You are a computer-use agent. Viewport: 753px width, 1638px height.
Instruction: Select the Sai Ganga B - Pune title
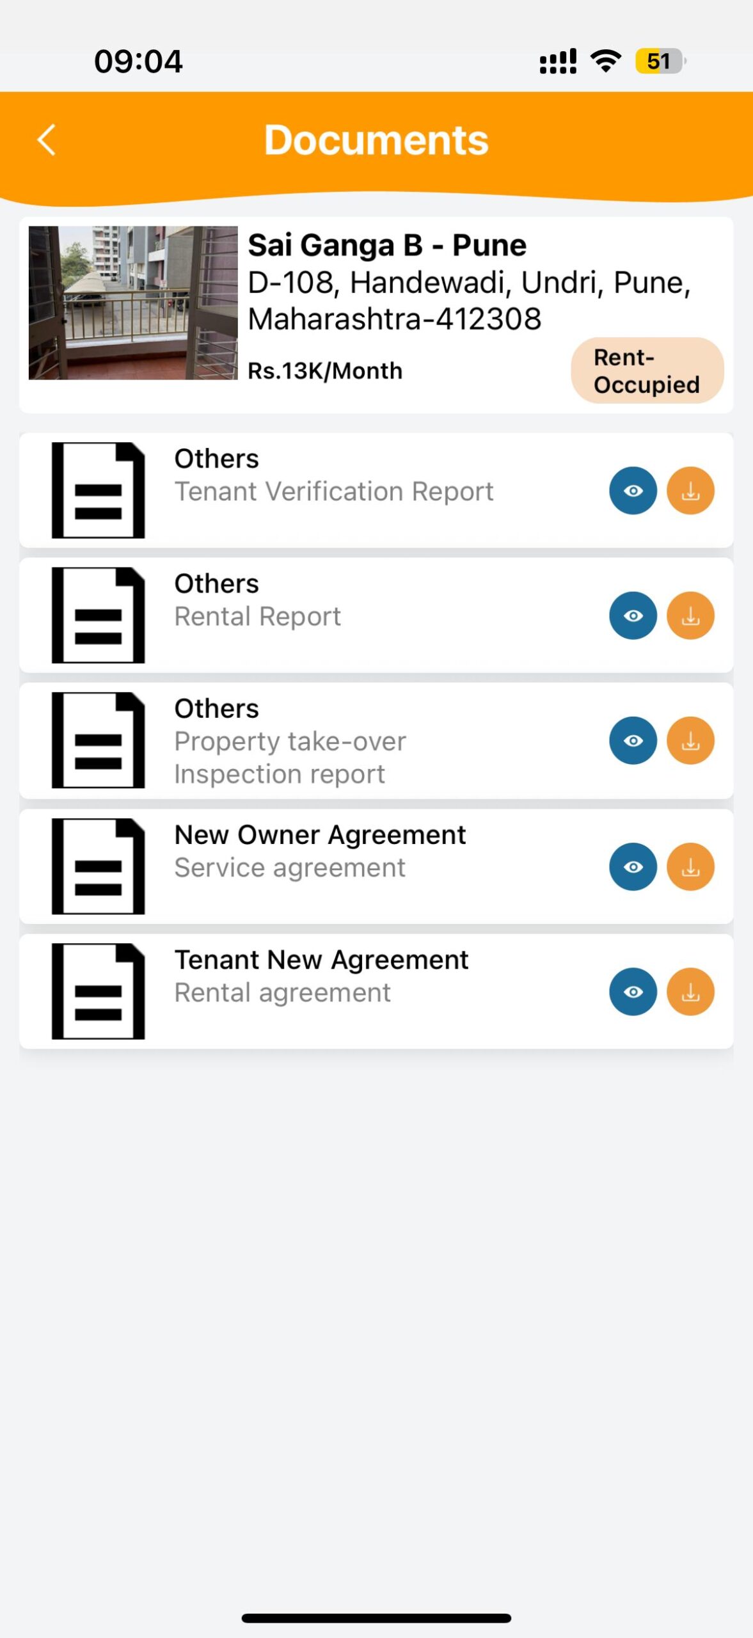point(387,245)
